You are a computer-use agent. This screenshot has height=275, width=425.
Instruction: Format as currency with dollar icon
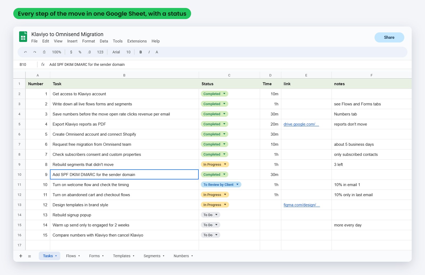point(71,52)
